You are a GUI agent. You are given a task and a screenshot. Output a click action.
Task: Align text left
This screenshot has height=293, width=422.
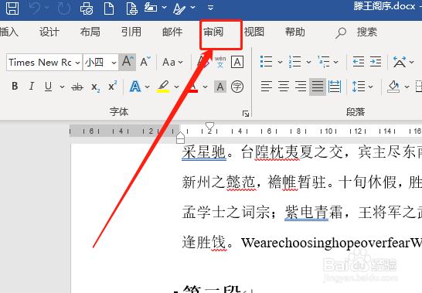tap(267, 87)
